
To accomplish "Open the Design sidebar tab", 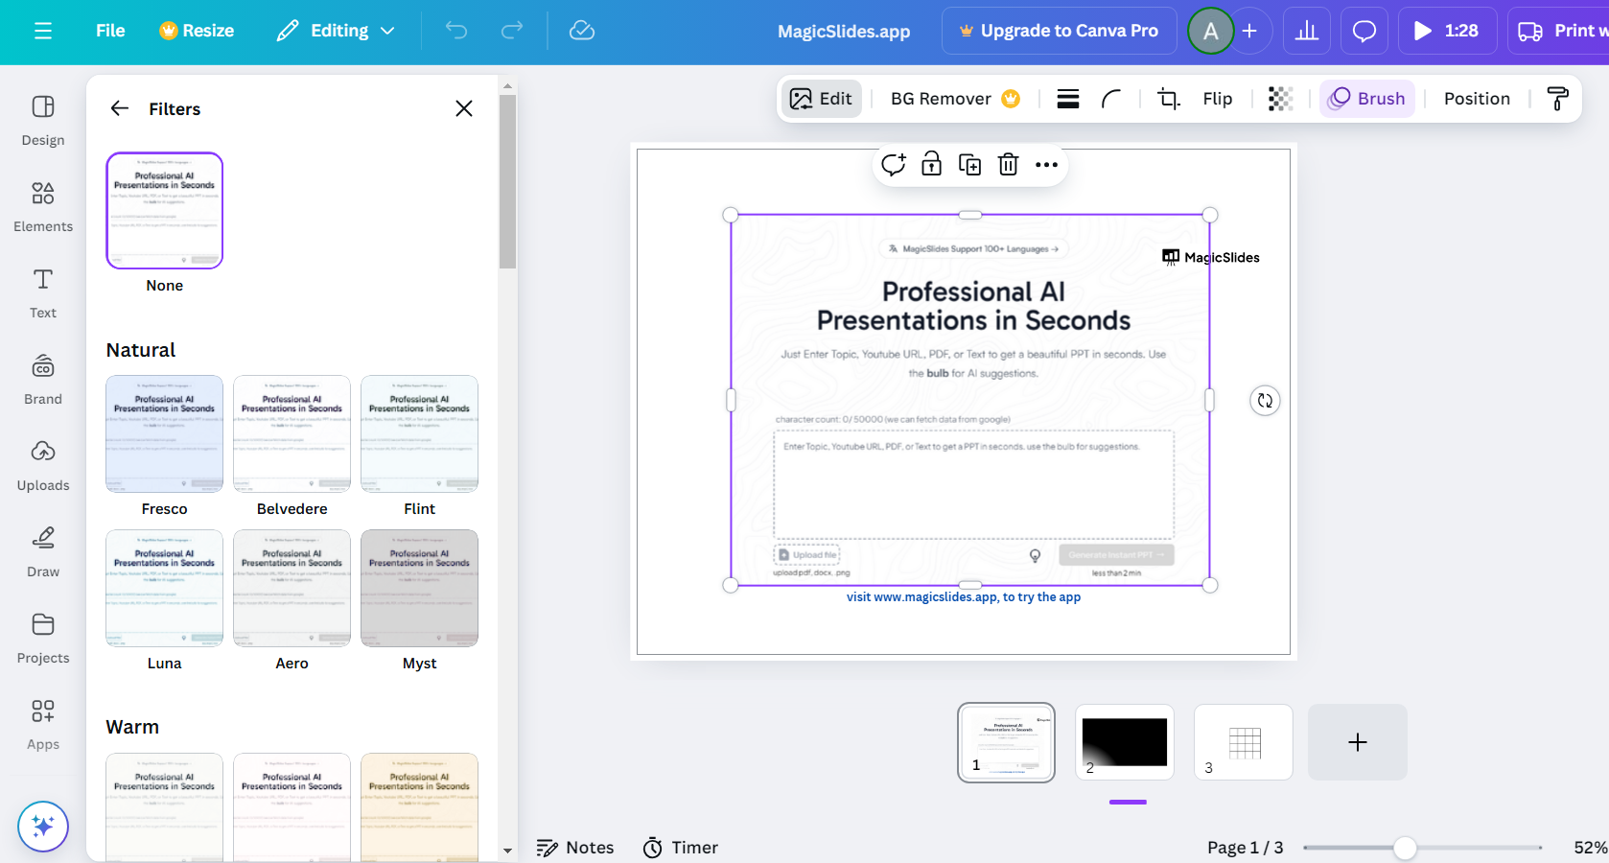I will point(43,120).
